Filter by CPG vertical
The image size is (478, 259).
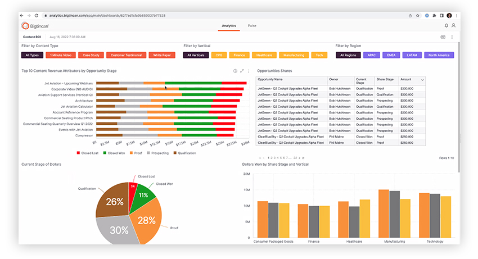[219, 55]
